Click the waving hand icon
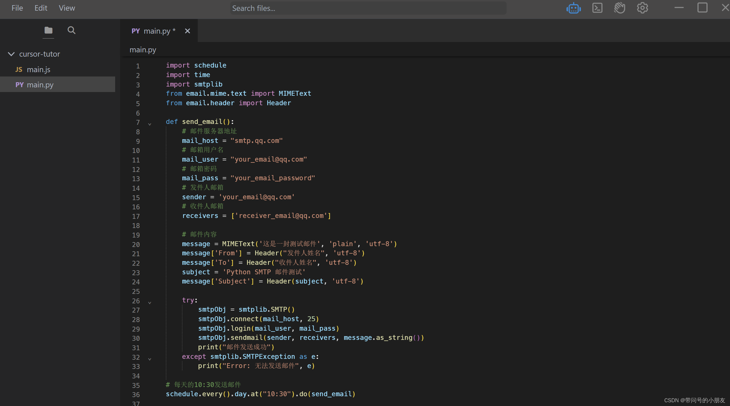 click(619, 8)
